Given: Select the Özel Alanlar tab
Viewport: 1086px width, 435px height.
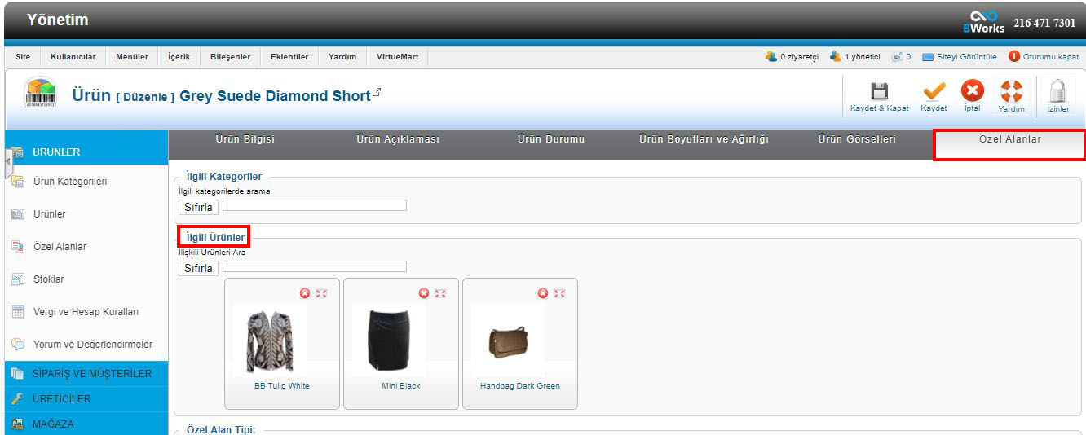Looking at the screenshot, I should click(x=1009, y=144).
